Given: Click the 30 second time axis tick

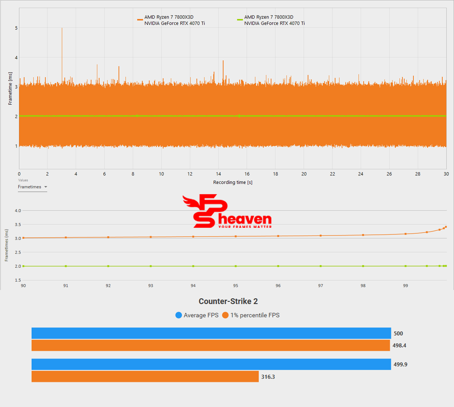Looking at the screenshot, I should coord(446,174).
